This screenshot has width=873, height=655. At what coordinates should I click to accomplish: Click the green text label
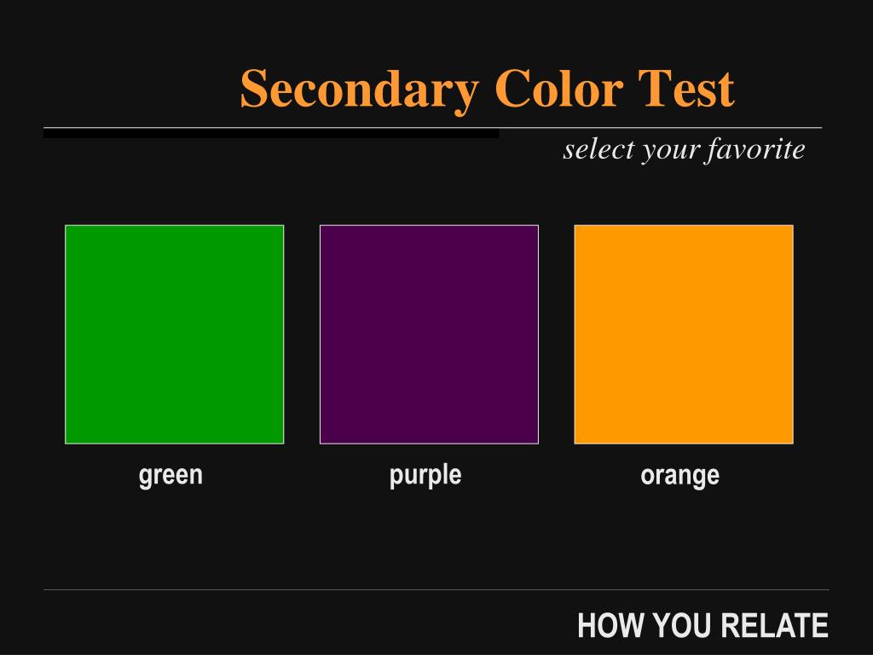coord(171,476)
